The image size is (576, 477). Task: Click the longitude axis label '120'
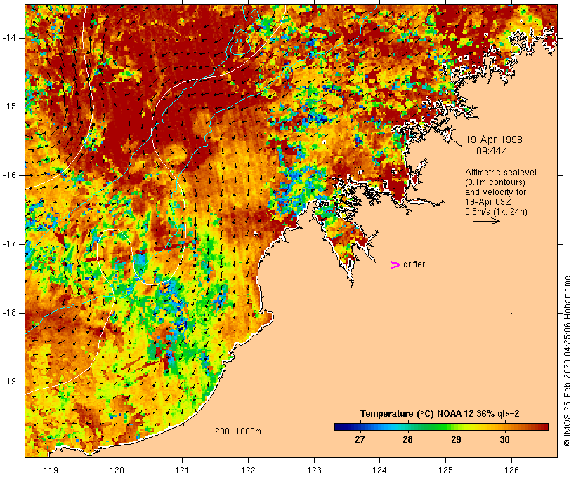[x=117, y=470]
